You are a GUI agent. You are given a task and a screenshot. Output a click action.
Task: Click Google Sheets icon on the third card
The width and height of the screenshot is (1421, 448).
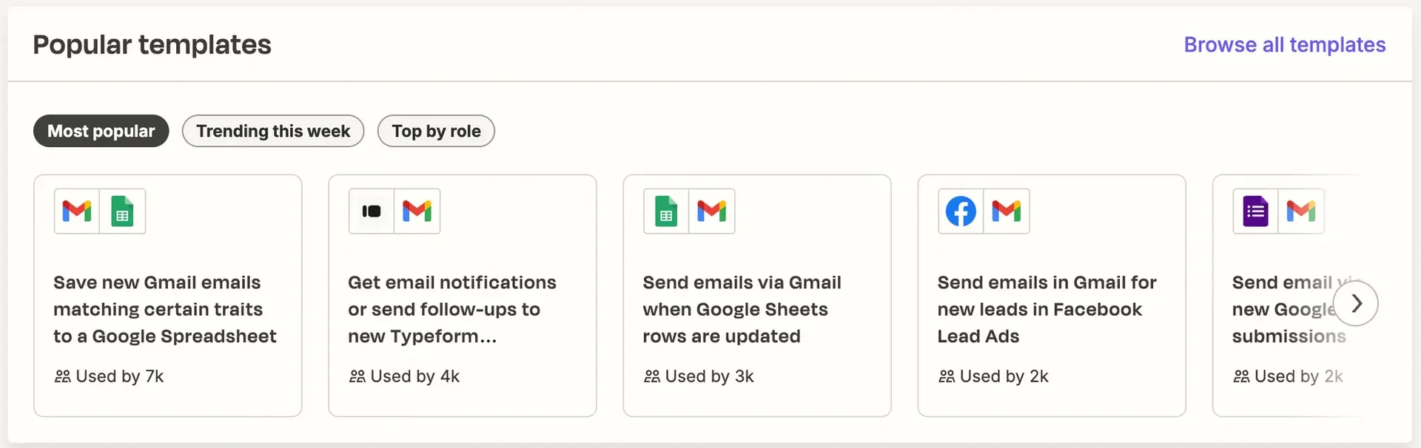coord(666,211)
